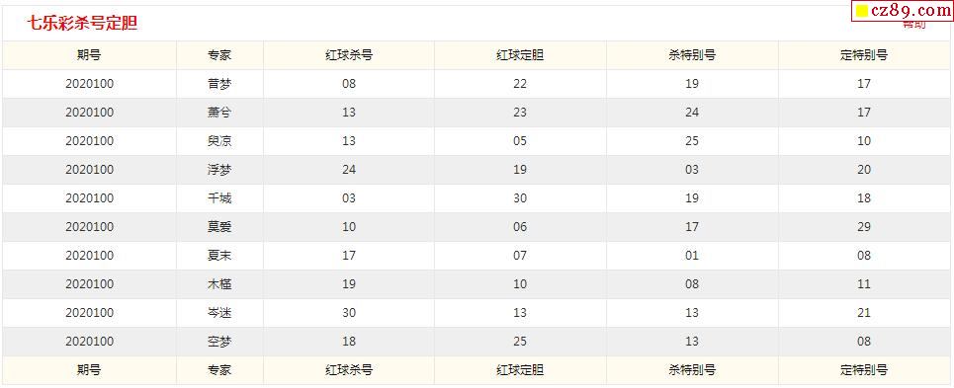Click expert 夏末's name
Viewport: 954px width, 388px height.
[x=219, y=256]
